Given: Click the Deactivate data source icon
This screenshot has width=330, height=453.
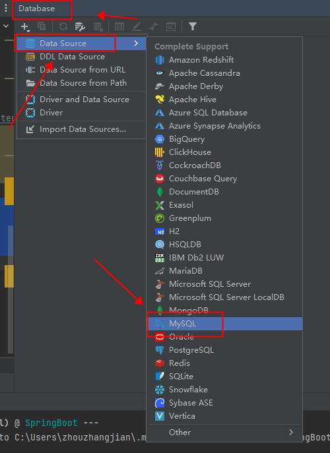Looking at the screenshot, I should 98,26.
